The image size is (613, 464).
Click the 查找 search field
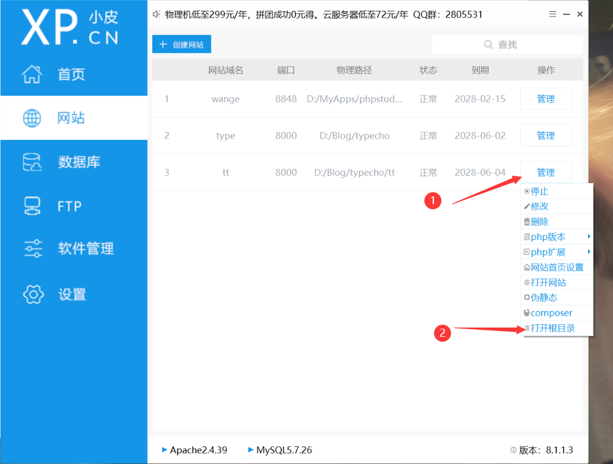coord(507,44)
